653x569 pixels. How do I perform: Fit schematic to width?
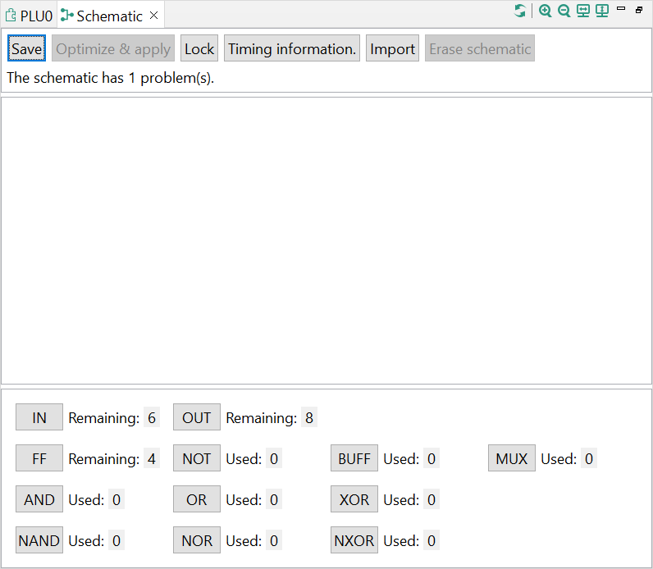pos(583,11)
